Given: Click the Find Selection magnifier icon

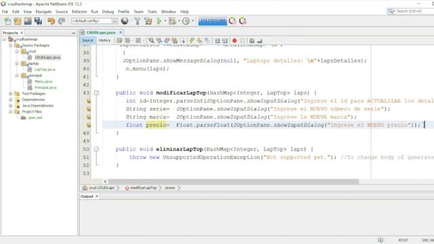Looking at the screenshot, I should coord(151,41).
